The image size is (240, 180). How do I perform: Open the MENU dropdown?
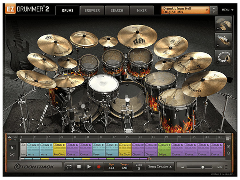(228, 10)
